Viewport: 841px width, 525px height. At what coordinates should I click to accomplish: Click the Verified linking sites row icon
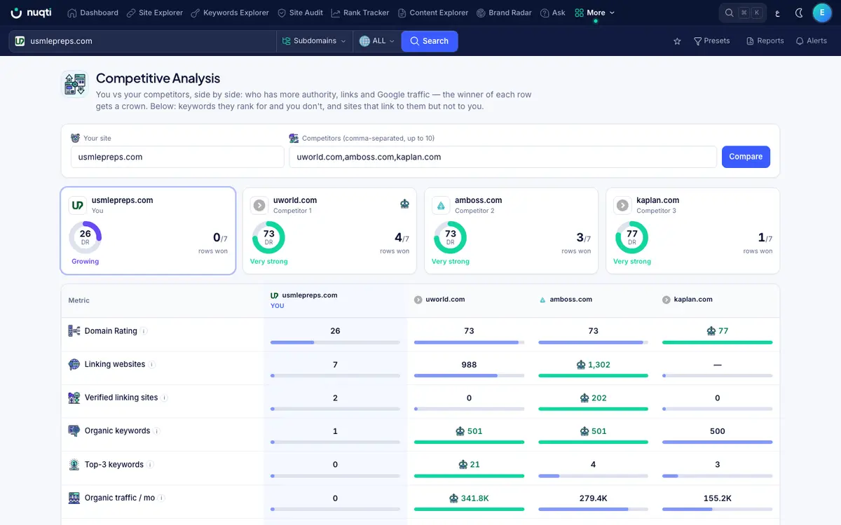74,398
